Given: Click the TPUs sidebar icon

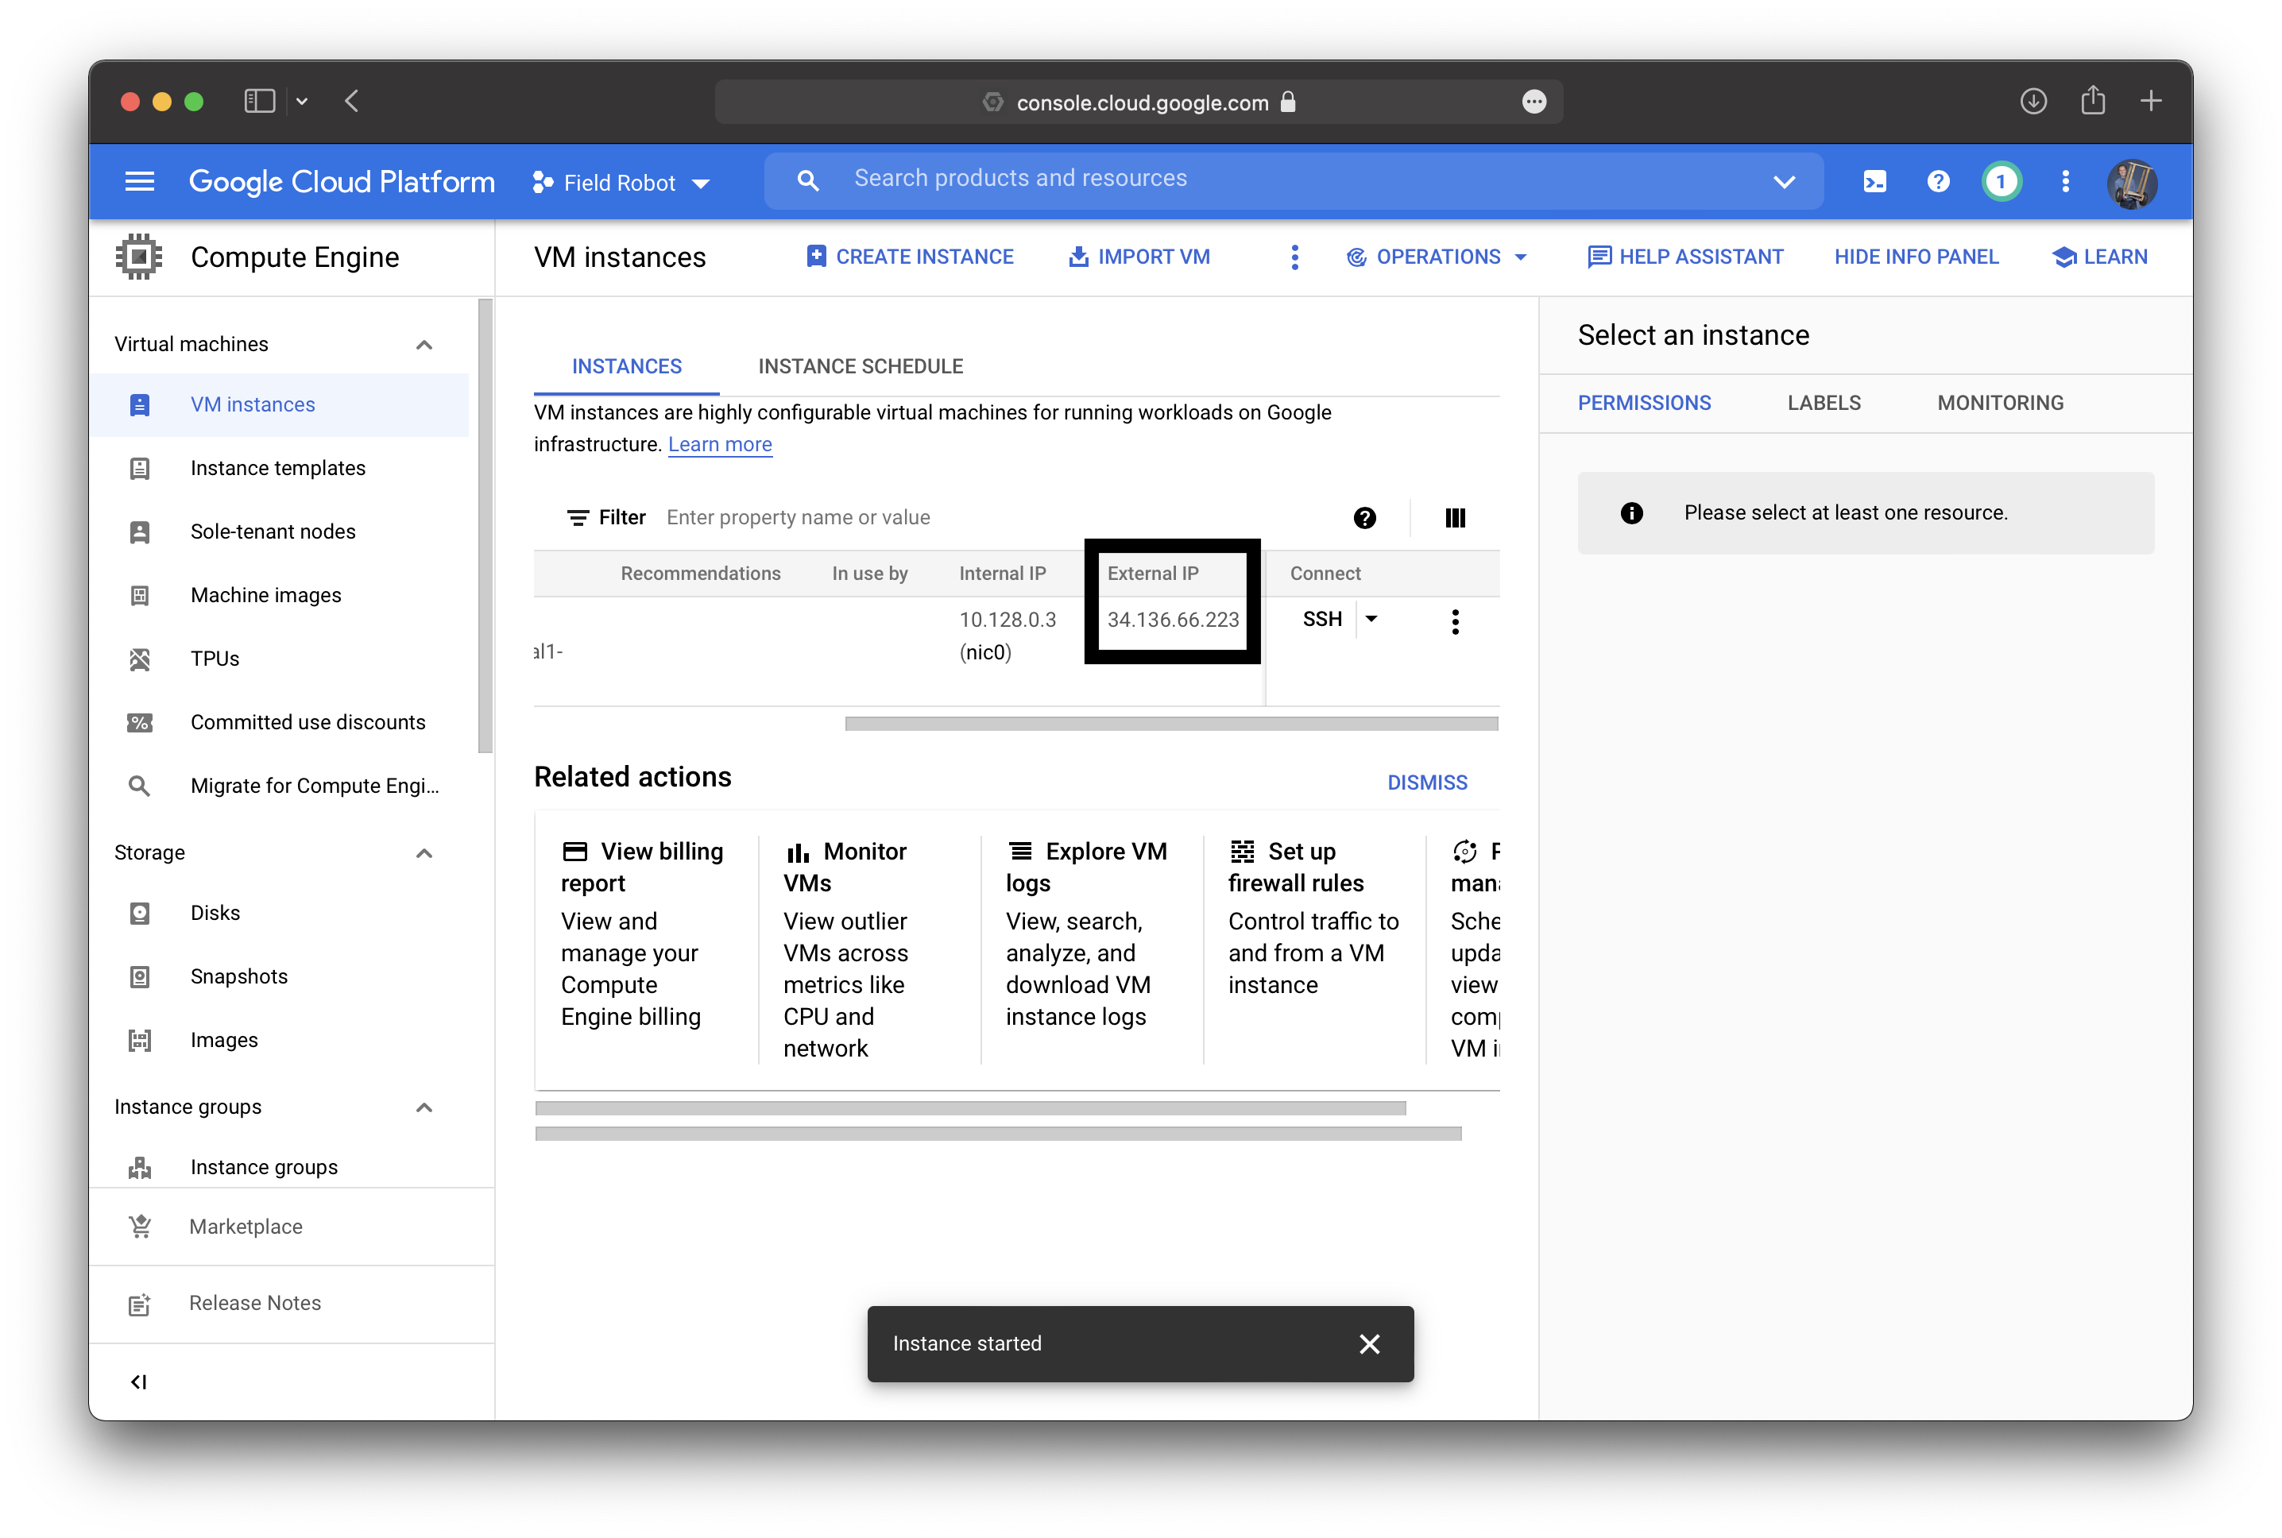Looking at the screenshot, I should click(x=141, y=659).
